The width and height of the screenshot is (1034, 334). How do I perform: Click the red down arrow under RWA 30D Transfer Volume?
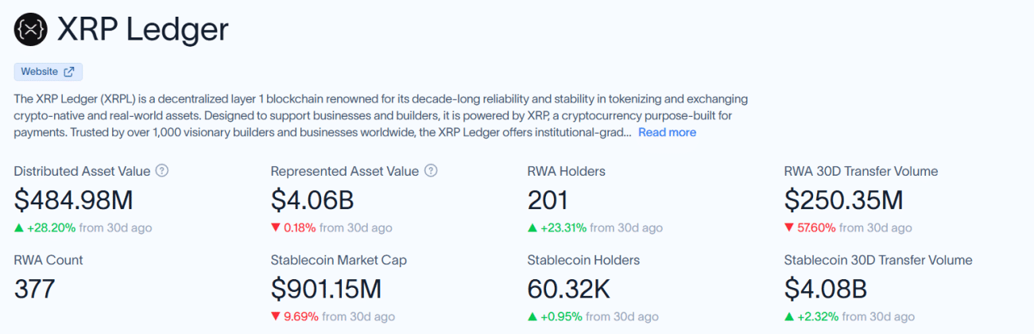click(x=788, y=227)
